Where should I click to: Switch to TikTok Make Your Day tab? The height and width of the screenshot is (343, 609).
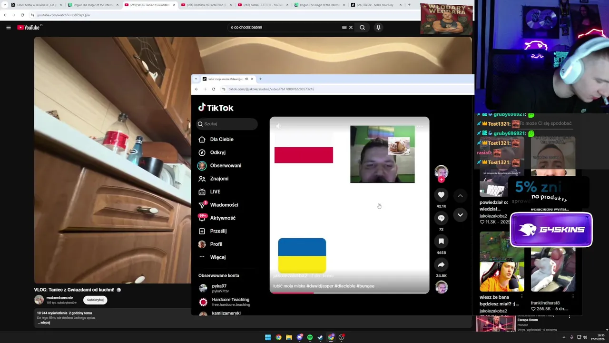pos(376,5)
